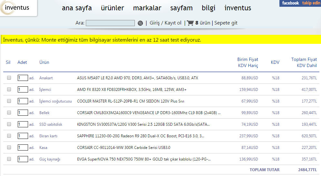Click the Ara search input field
Image resolution: width=321 pixels, height=176 pixels.
110,23
